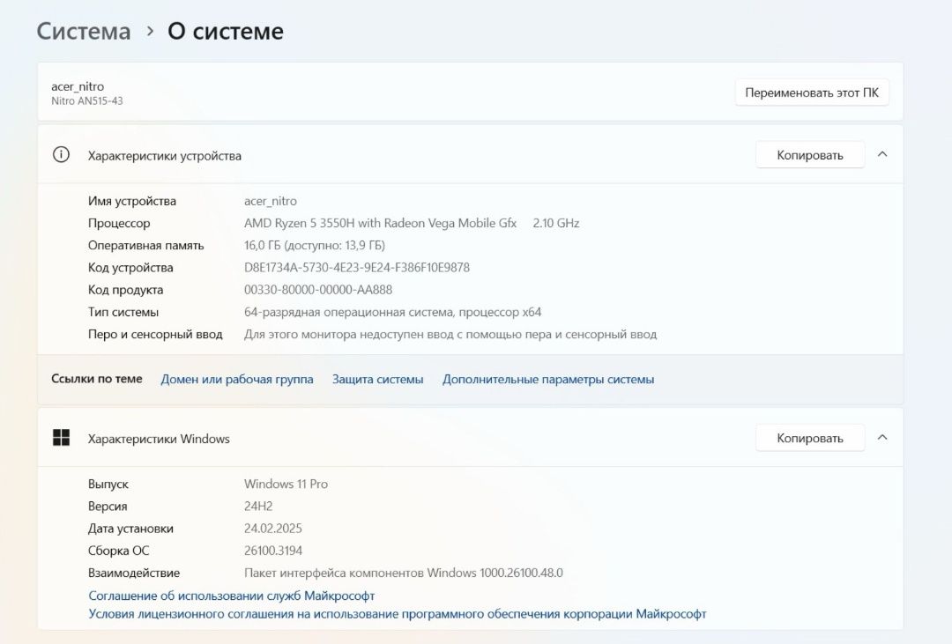Click the 64-разрядная операционная система value

(x=393, y=312)
